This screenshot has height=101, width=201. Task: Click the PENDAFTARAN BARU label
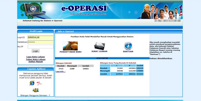pyautogui.click(x=70, y=52)
